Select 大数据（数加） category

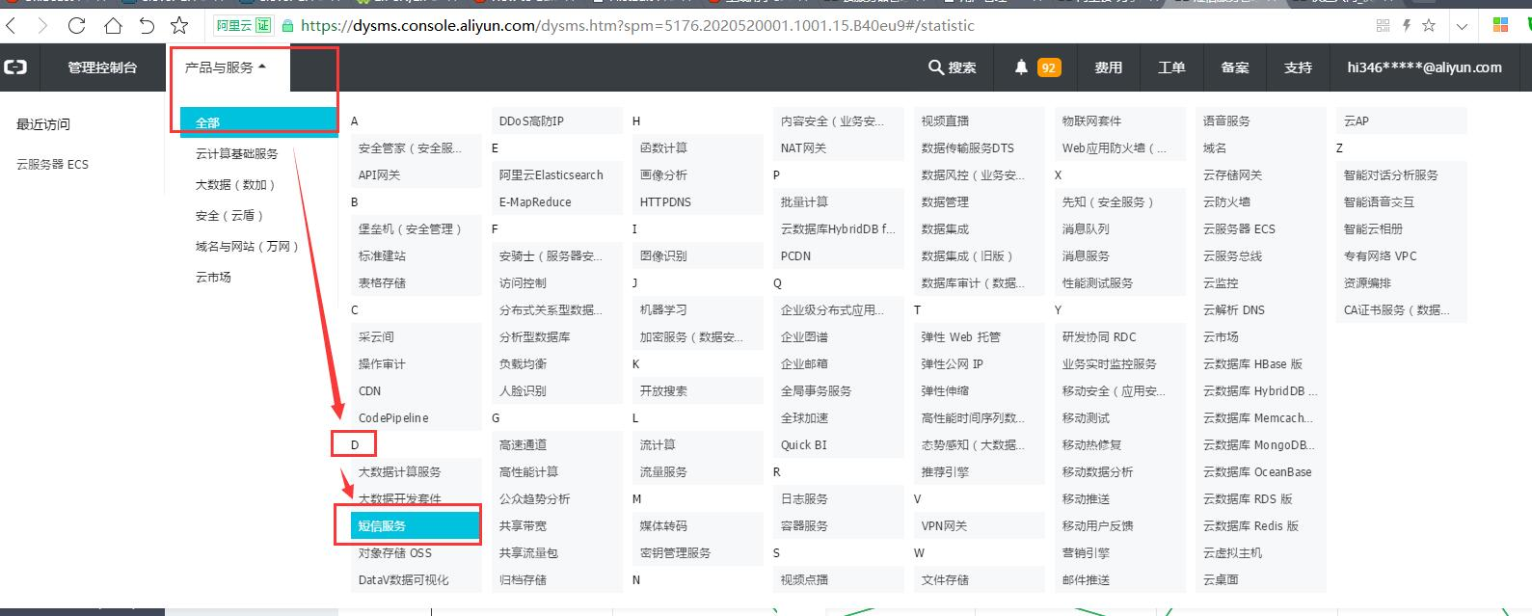point(237,185)
